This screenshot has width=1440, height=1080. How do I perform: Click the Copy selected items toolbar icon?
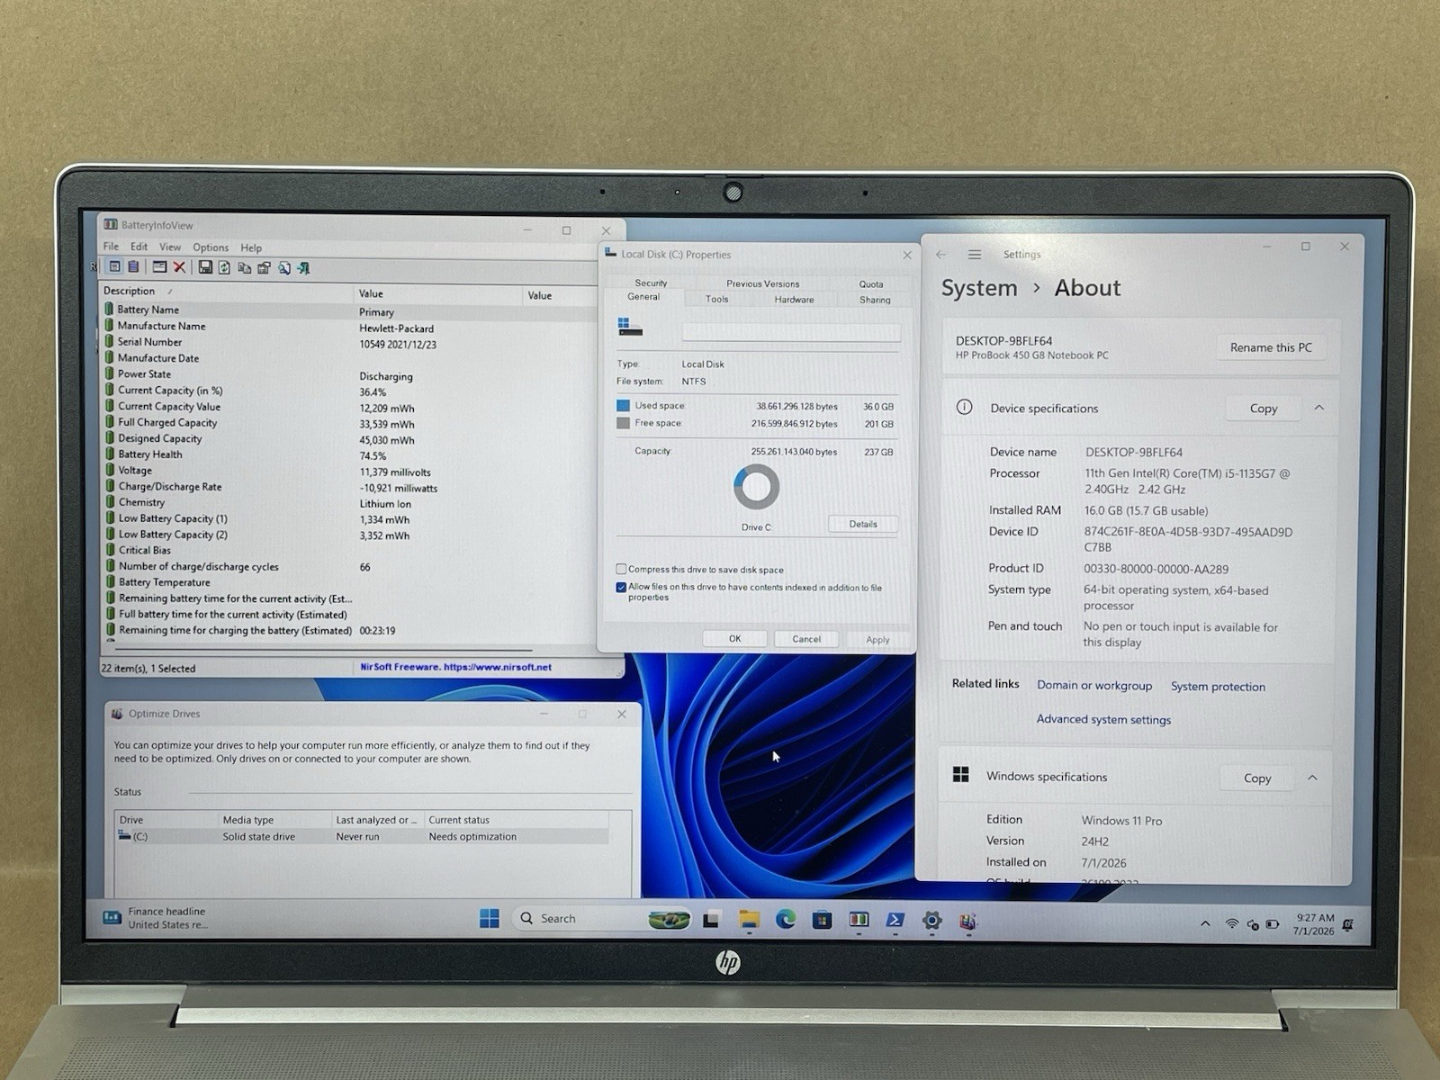(x=244, y=267)
